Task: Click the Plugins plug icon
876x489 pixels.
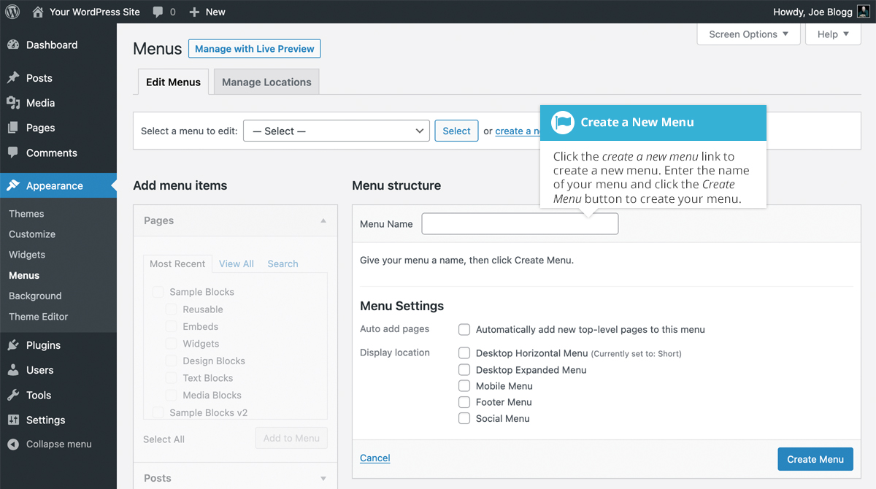Action: tap(13, 345)
